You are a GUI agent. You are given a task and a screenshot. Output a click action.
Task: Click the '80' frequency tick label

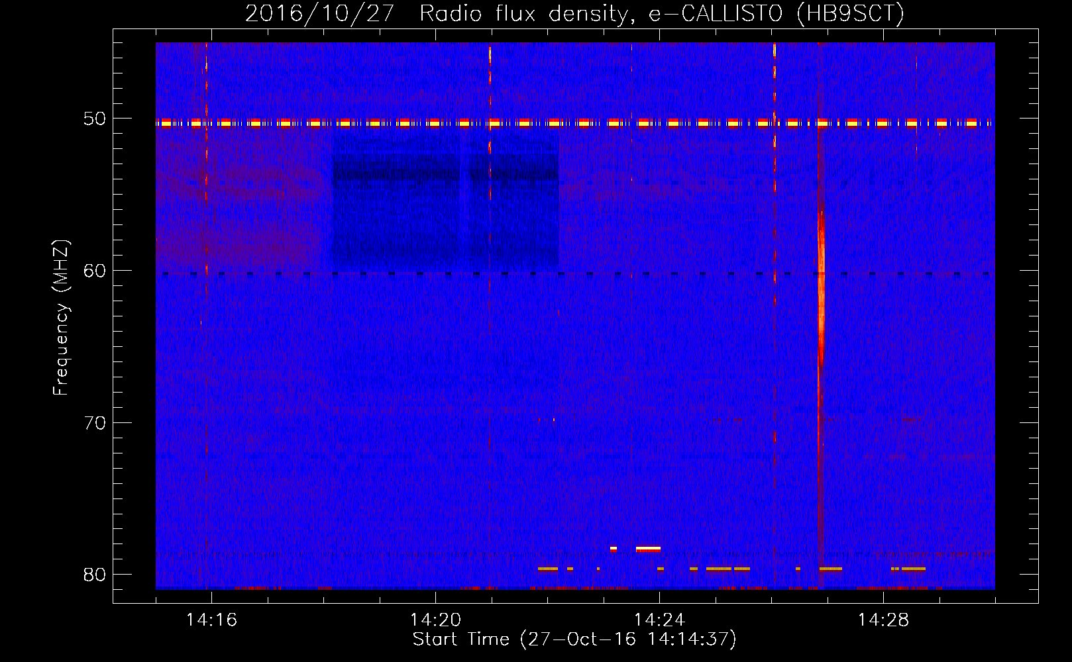click(94, 575)
